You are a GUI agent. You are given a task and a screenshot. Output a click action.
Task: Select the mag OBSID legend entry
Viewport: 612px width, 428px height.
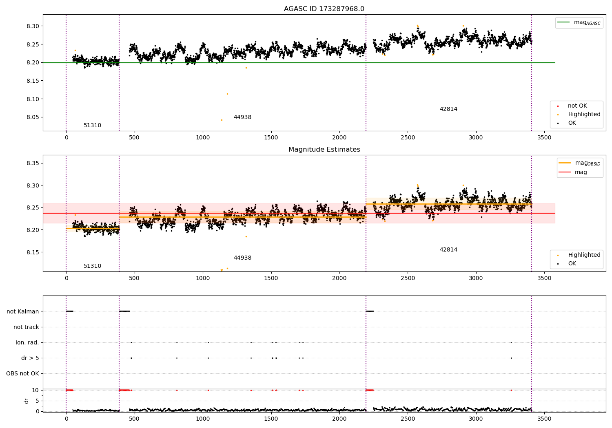(x=580, y=163)
